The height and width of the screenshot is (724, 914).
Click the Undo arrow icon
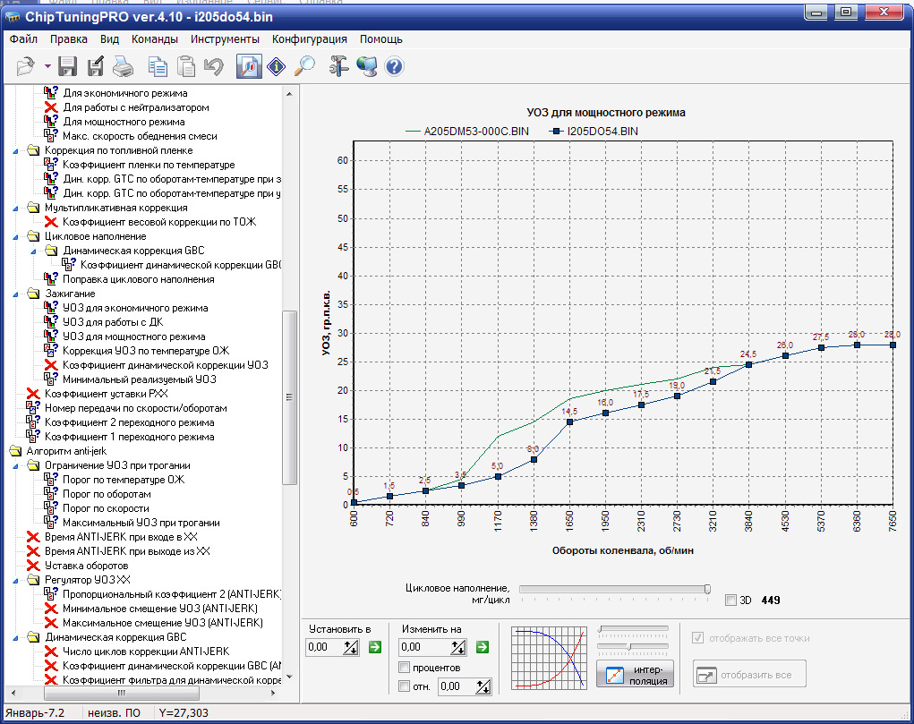click(x=213, y=66)
